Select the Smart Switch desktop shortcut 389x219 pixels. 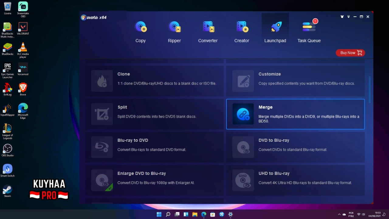click(x=8, y=171)
